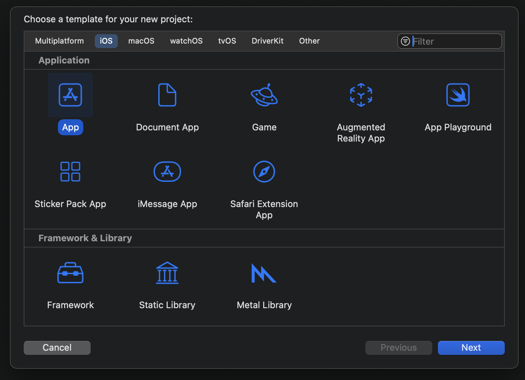
Task: Click the "iMessage App" label
Action: [167, 204]
